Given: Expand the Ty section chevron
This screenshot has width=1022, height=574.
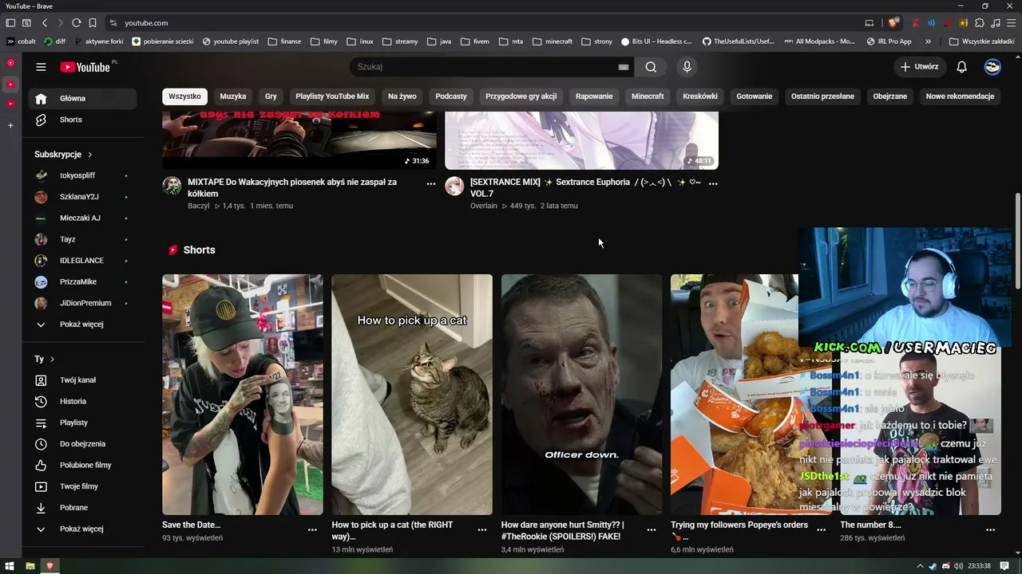Looking at the screenshot, I should tap(52, 360).
